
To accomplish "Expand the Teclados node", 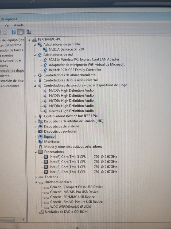I will (x=36, y=177).
